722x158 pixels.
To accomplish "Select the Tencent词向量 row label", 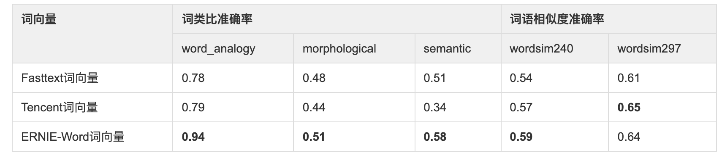I will point(60,108).
